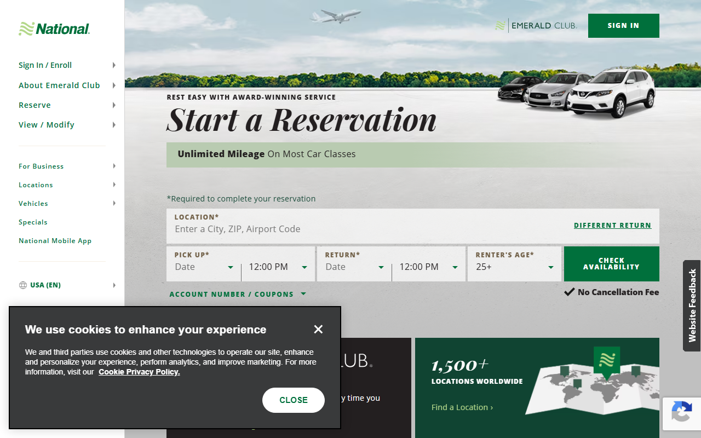
Task: Expand the About Emerald Club menu
Action: tap(67, 85)
